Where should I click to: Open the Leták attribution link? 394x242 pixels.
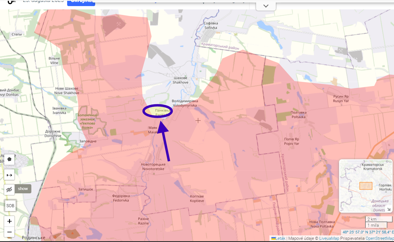(279, 238)
